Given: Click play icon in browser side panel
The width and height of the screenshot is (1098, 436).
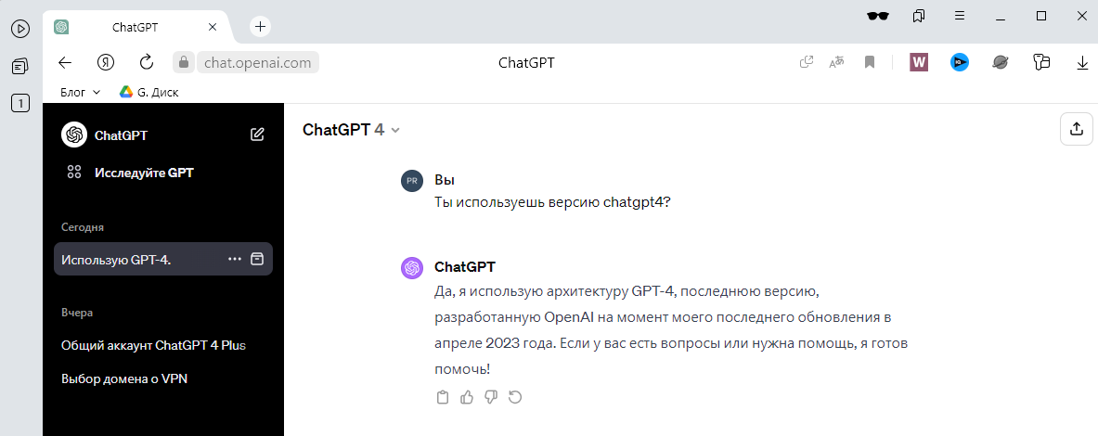Looking at the screenshot, I should click(20, 29).
